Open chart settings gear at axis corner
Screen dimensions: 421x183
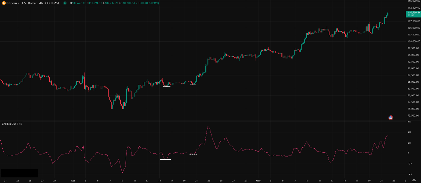pos(414,181)
